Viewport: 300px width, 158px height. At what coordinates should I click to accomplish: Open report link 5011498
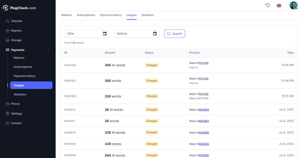pos(203,63)
